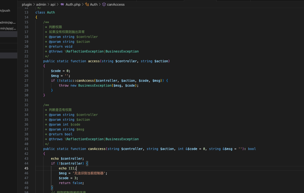Click the "$msg = '';" statement on line 26
Image resolution: width=304 pixels, height=193 pixels.
pyautogui.click(x=60, y=76)
